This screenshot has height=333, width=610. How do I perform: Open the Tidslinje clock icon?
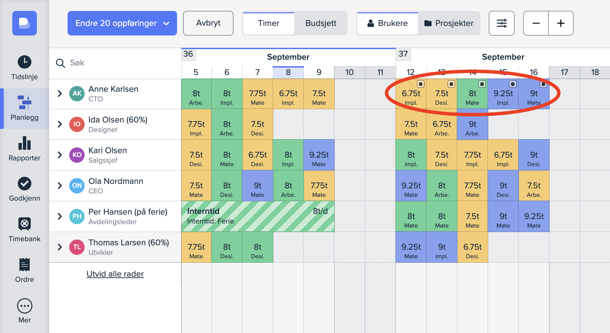[x=25, y=62]
